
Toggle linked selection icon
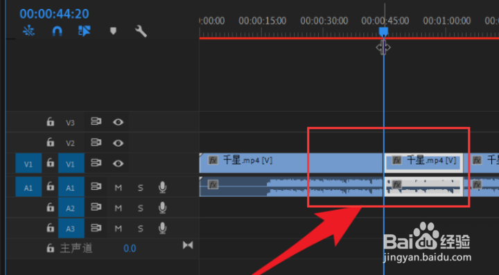click(x=85, y=31)
